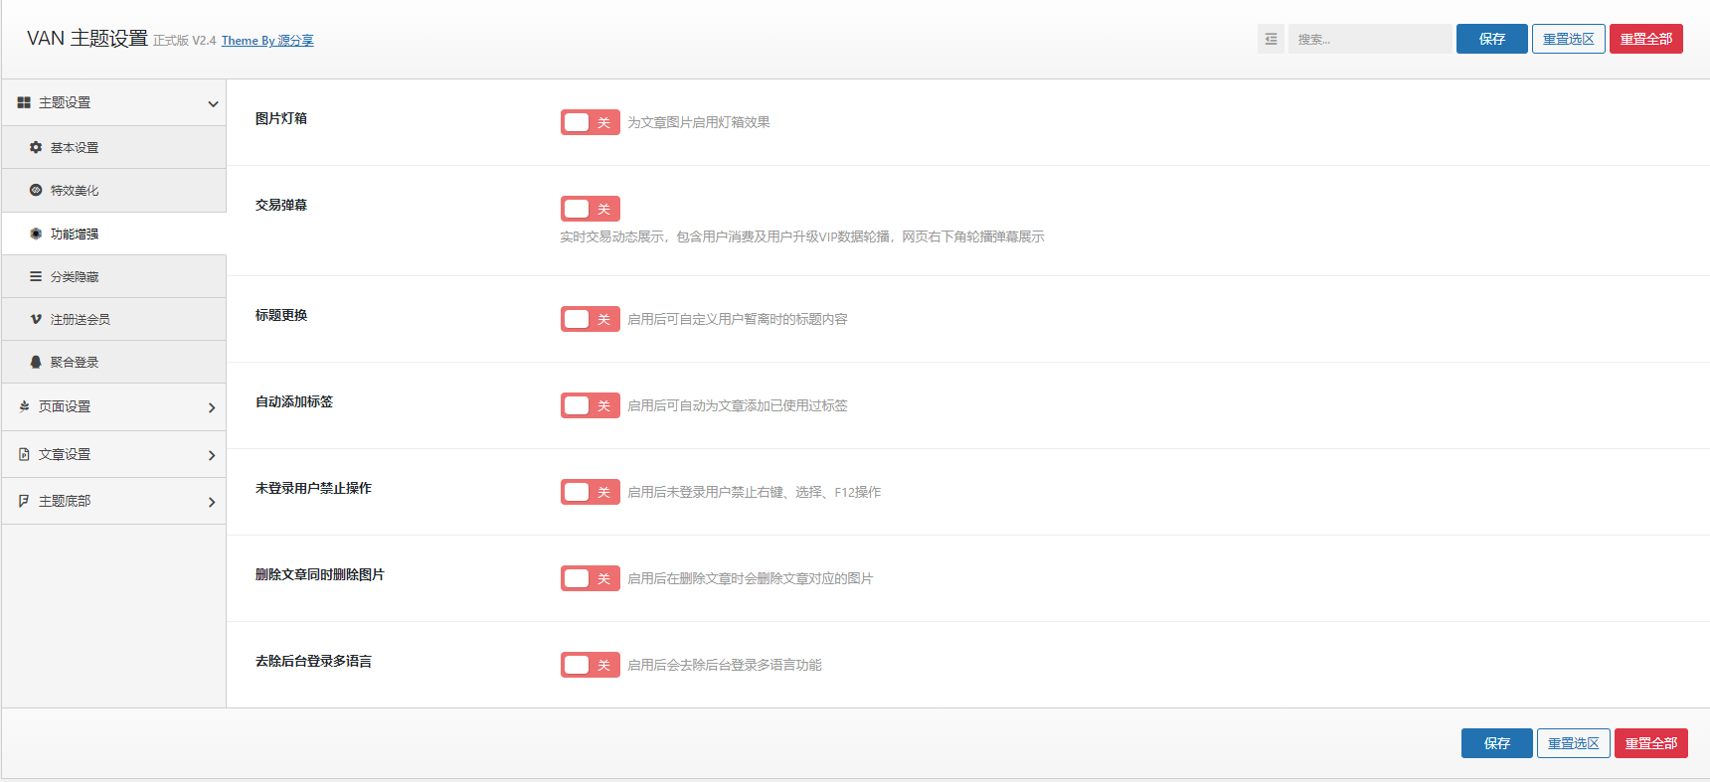Click the icon beside 页面设置

[x=24, y=406]
